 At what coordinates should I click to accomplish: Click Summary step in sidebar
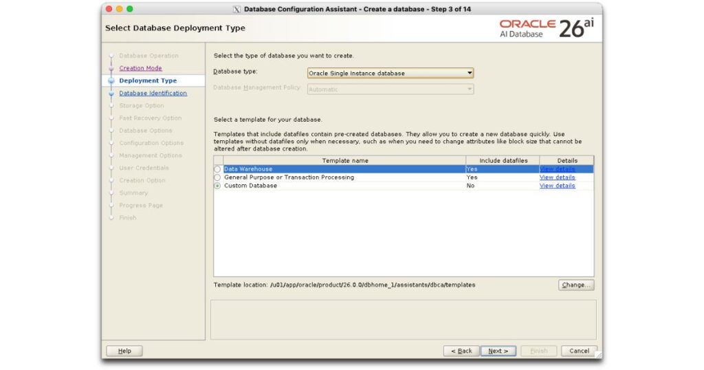[x=133, y=193]
